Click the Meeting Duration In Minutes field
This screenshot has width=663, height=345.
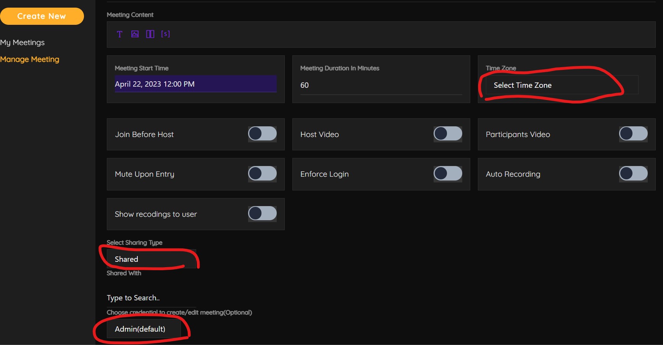(x=381, y=85)
